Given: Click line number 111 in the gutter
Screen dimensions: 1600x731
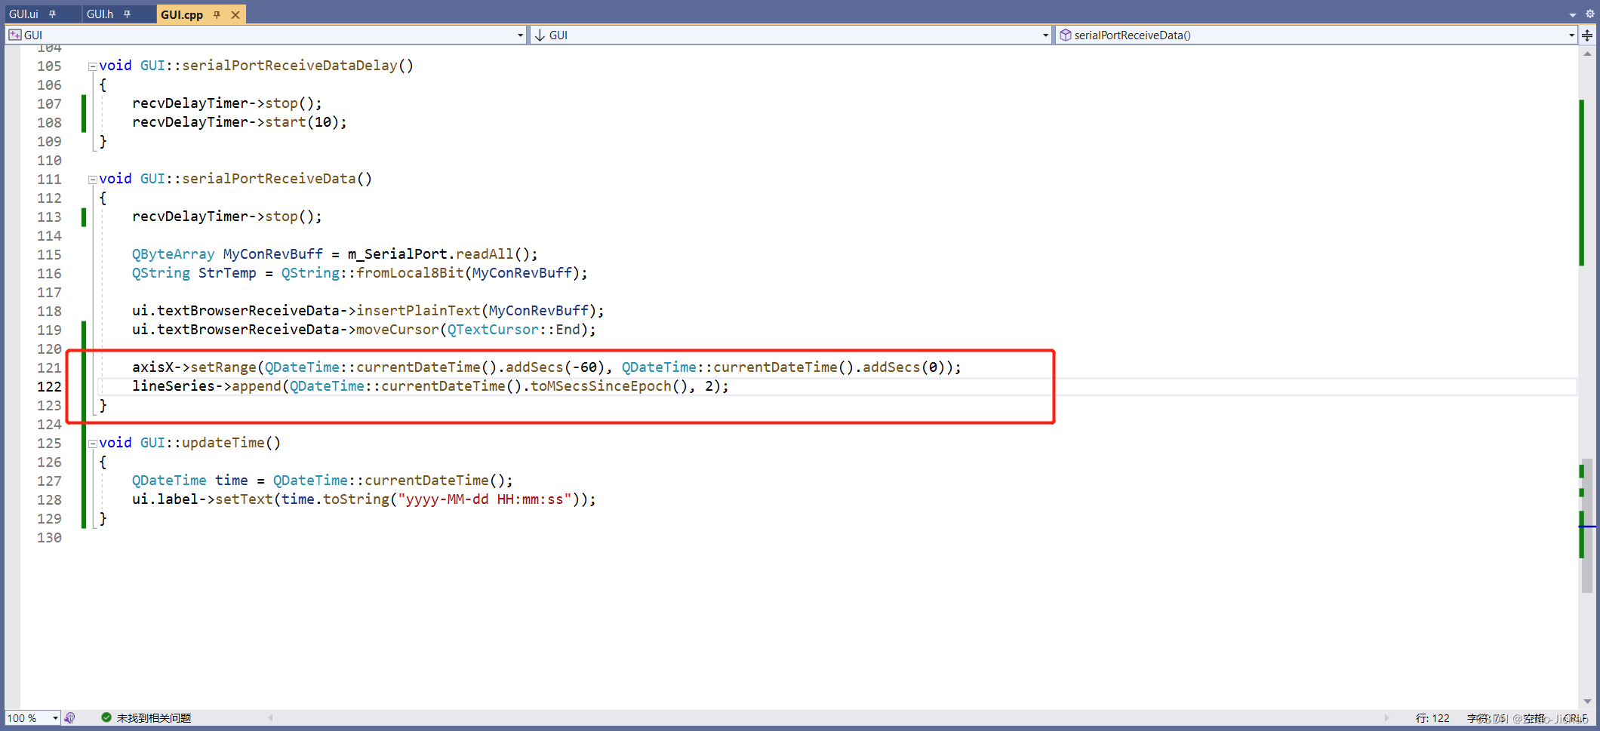Looking at the screenshot, I should coord(49,180).
